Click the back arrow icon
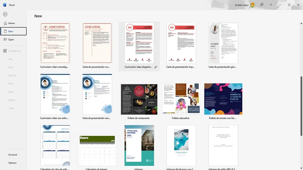The height and width of the screenshot is (170, 303). click(x=5, y=14)
